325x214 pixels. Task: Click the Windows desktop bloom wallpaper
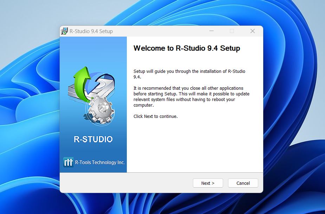(x=28, y=106)
